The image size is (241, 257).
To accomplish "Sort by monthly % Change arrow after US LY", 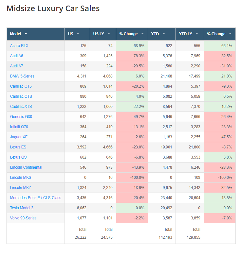I will click(x=142, y=34).
